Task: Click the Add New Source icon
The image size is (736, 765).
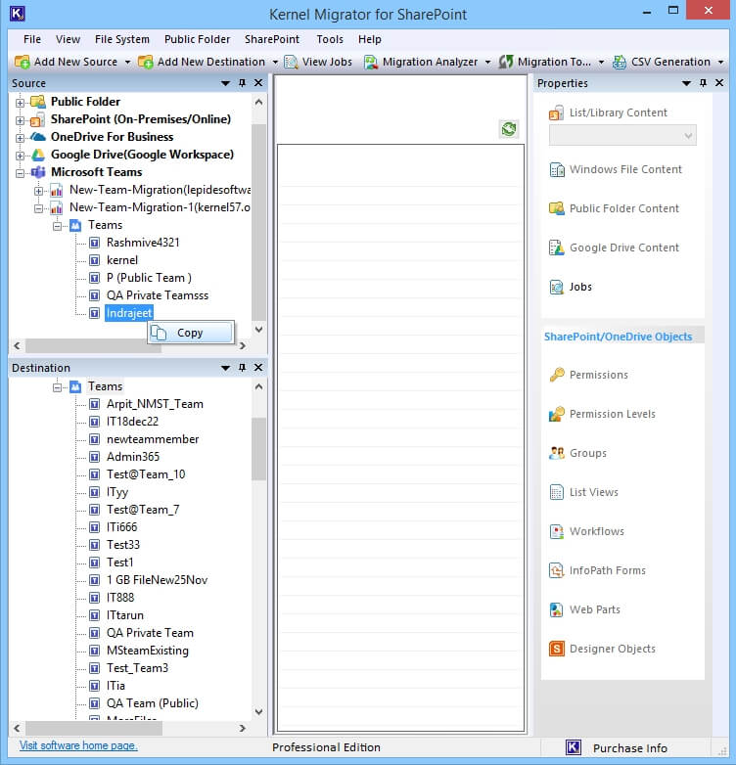Action: pos(22,62)
